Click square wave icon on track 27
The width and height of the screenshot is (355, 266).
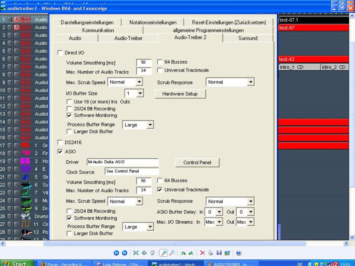[26, 224]
